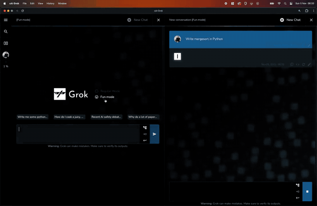Image resolution: width=317 pixels, height=206 pixels.
Task: Edit the mergesort response with the pencil icon
Action: 309,64
